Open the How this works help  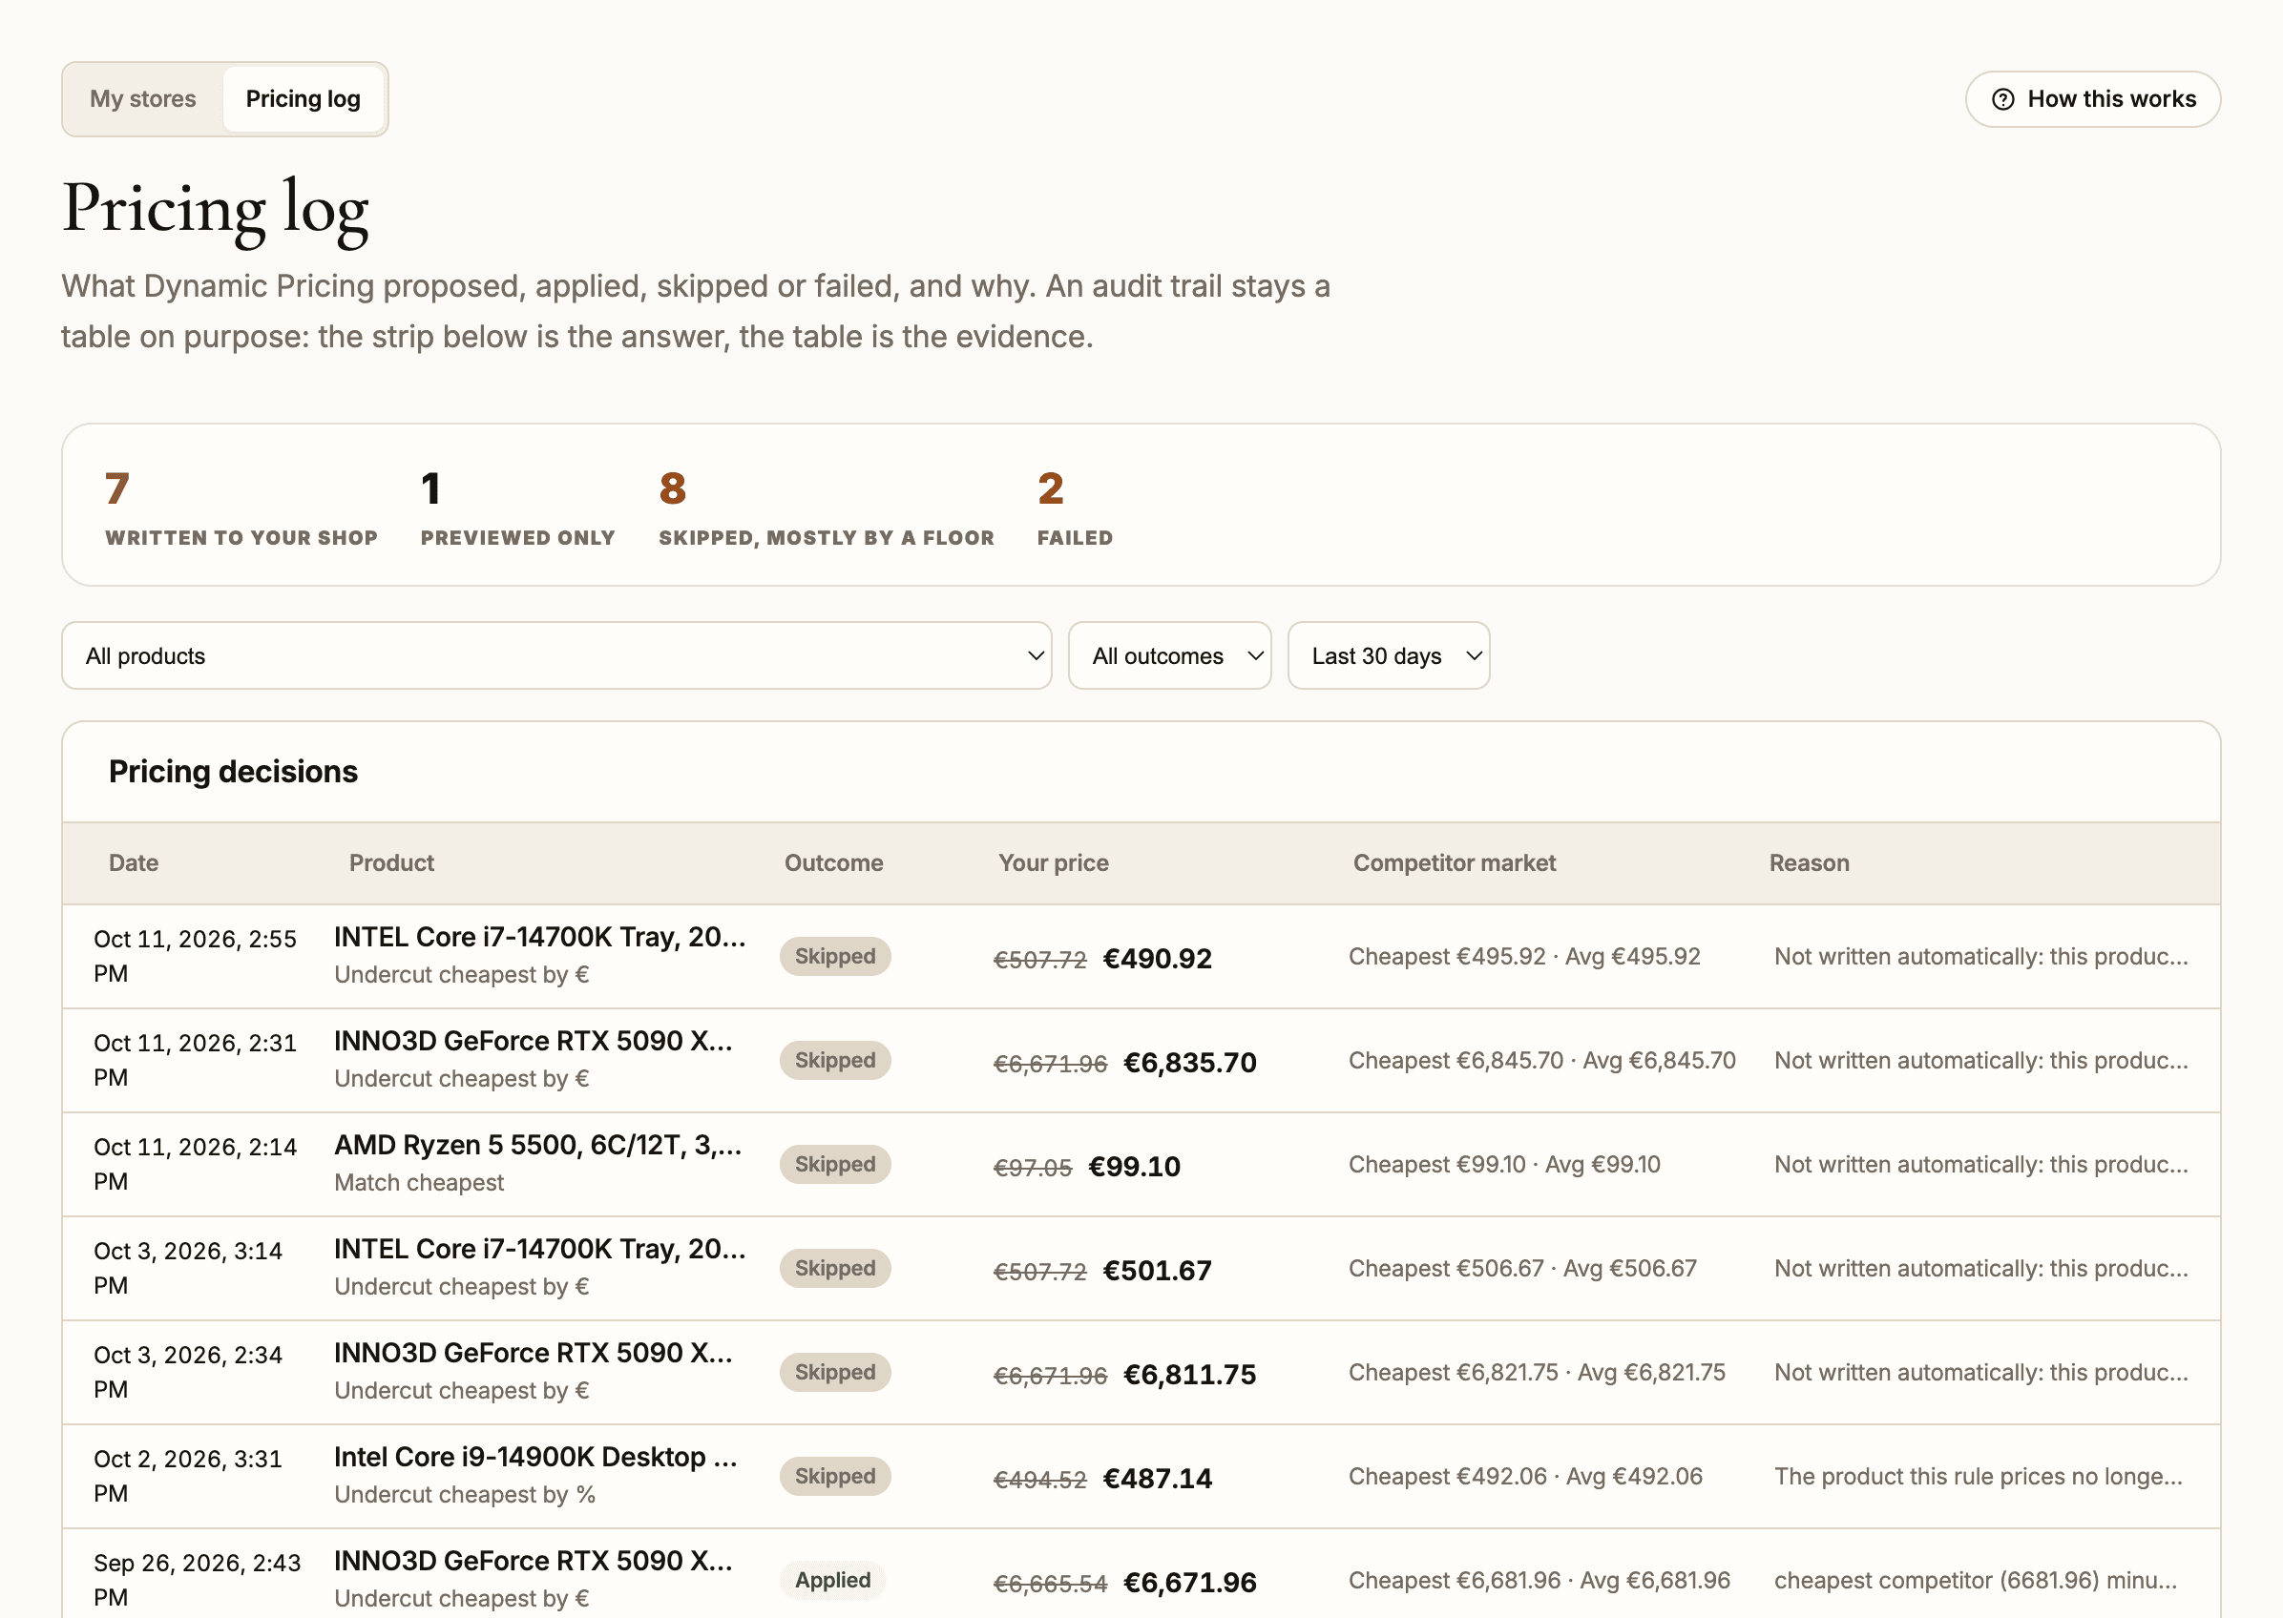pos(2092,98)
